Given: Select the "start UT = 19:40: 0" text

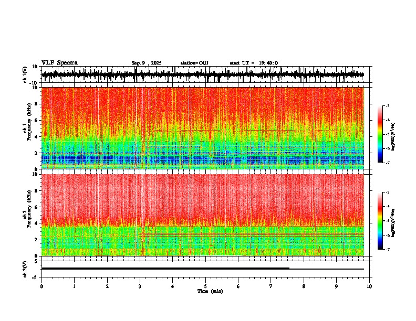Looking at the screenshot, I should click(x=254, y=63).
